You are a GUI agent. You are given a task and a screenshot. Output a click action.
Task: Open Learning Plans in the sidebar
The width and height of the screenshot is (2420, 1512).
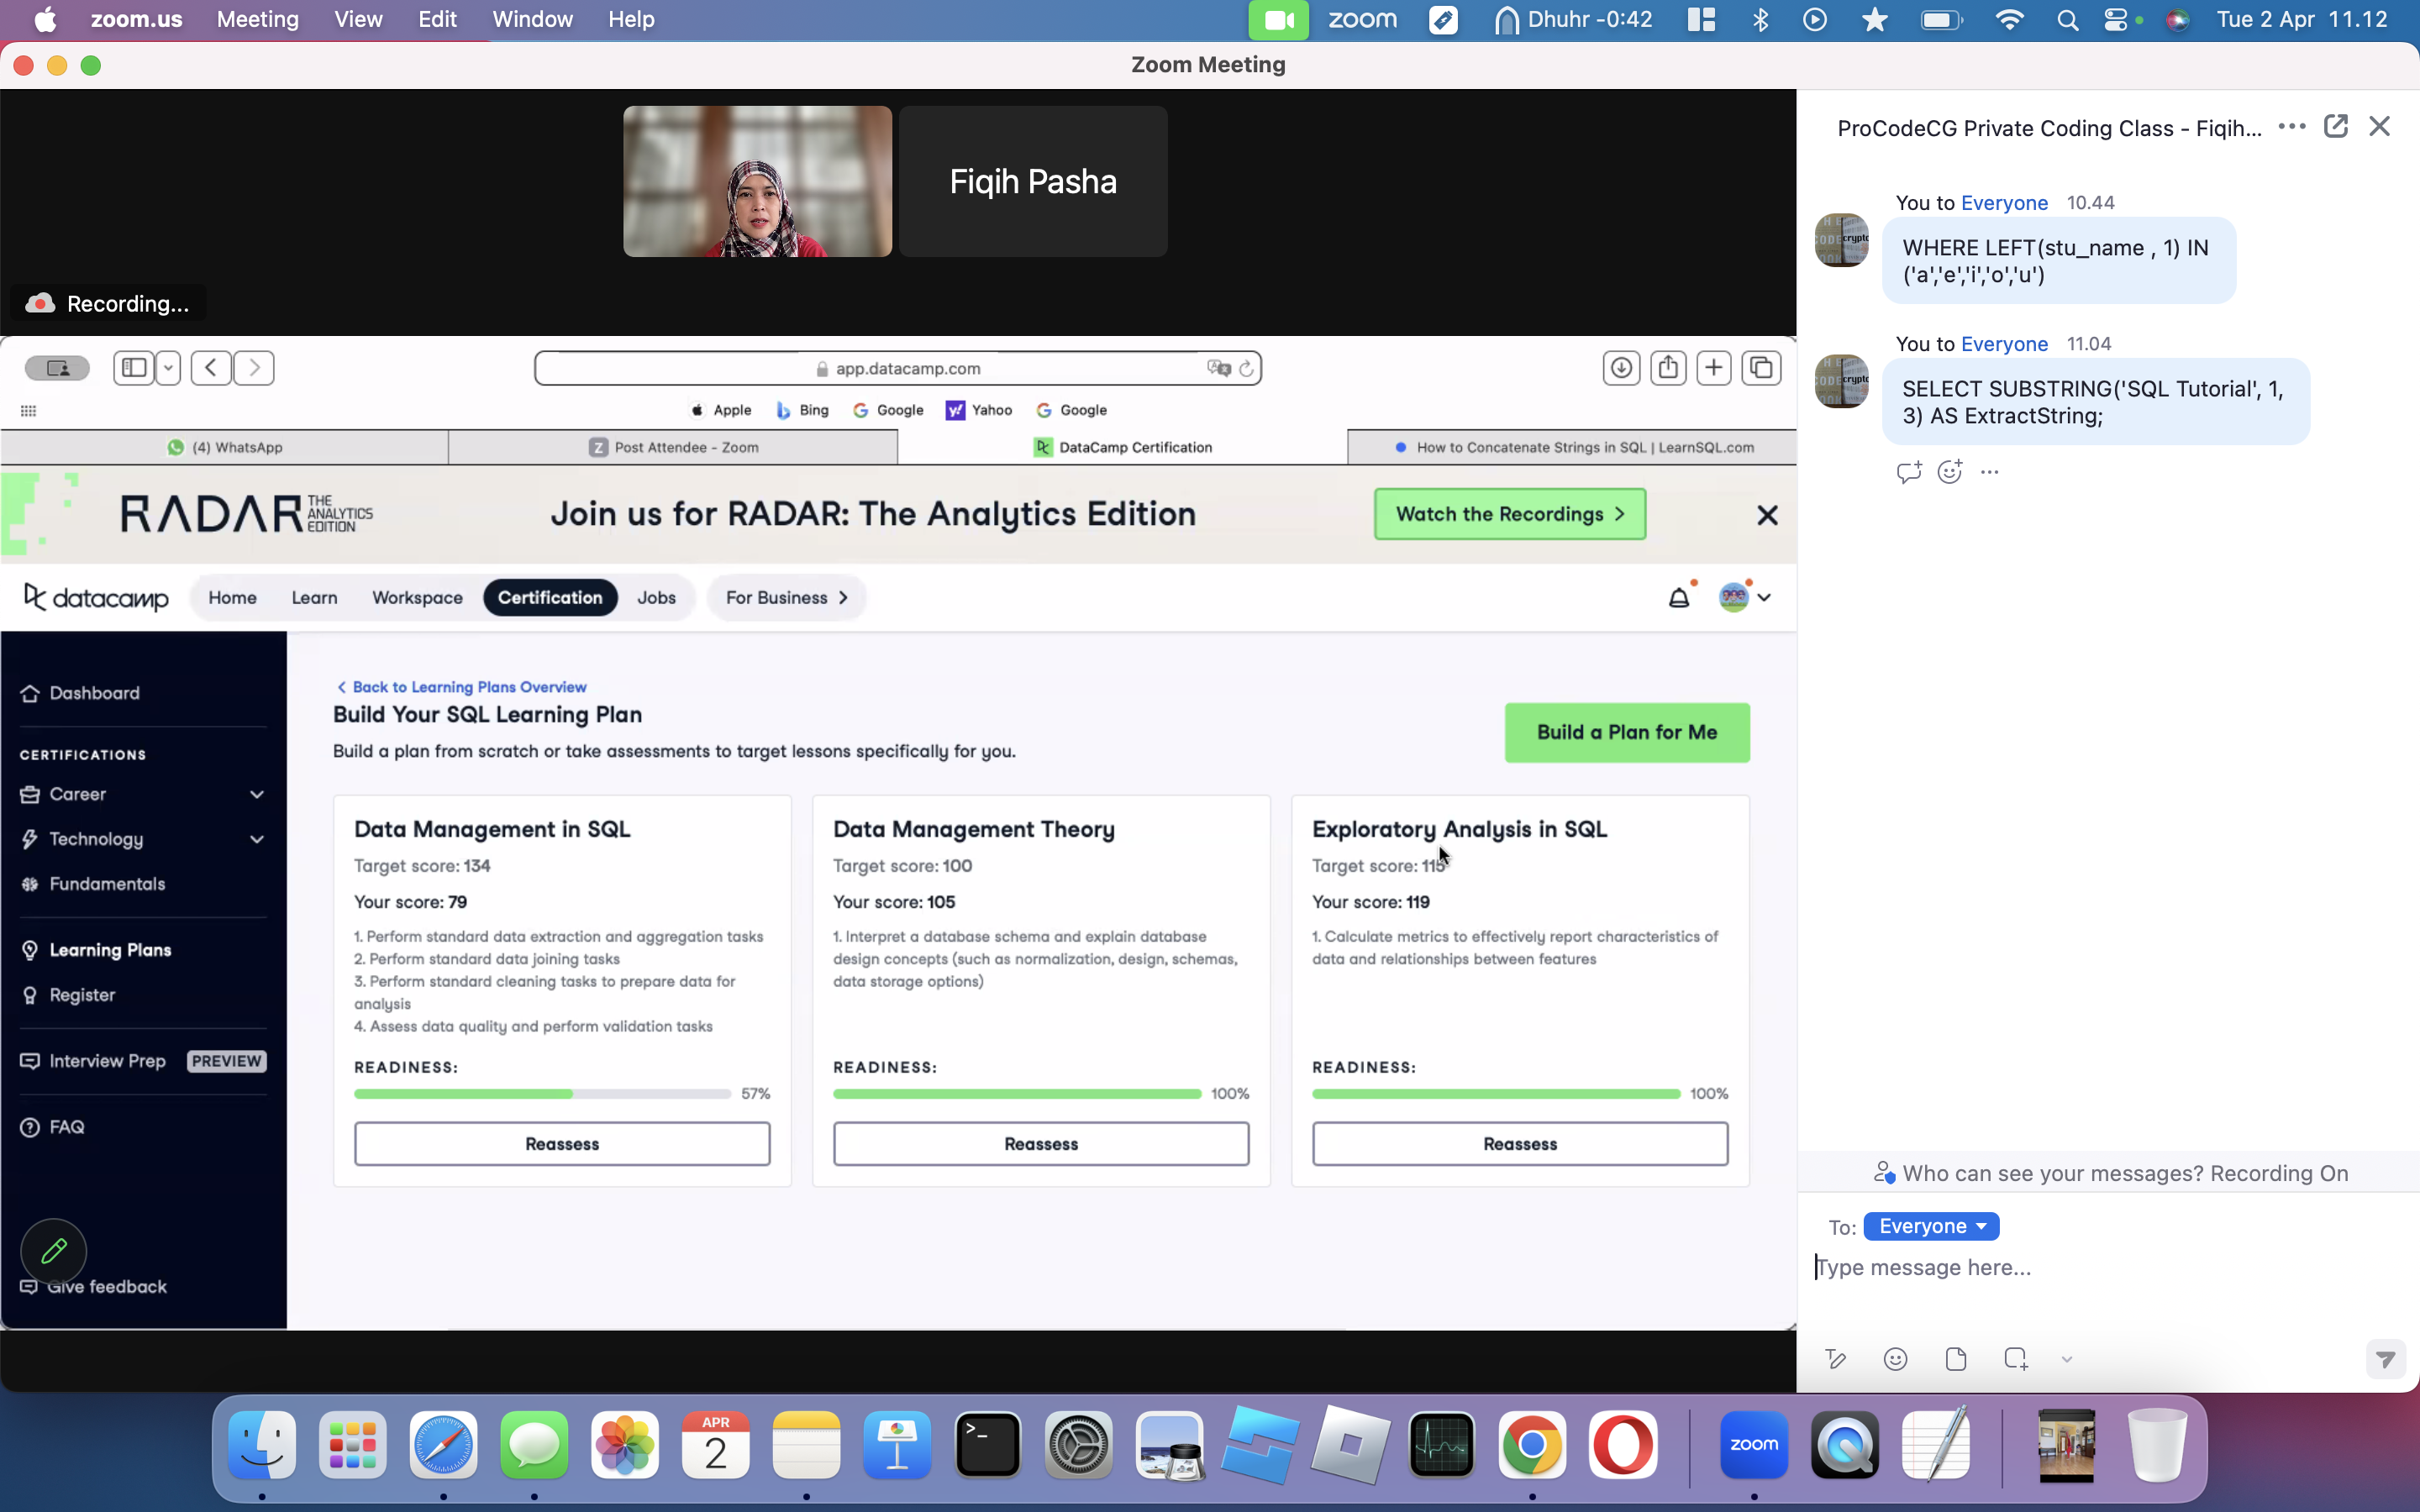pyautogui.click(x=110, y=950)
